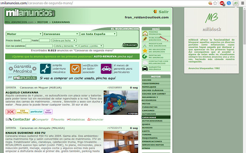Open the 'particul. y profes.' dropdown
The image size is (246, 153).
(91, 46)
